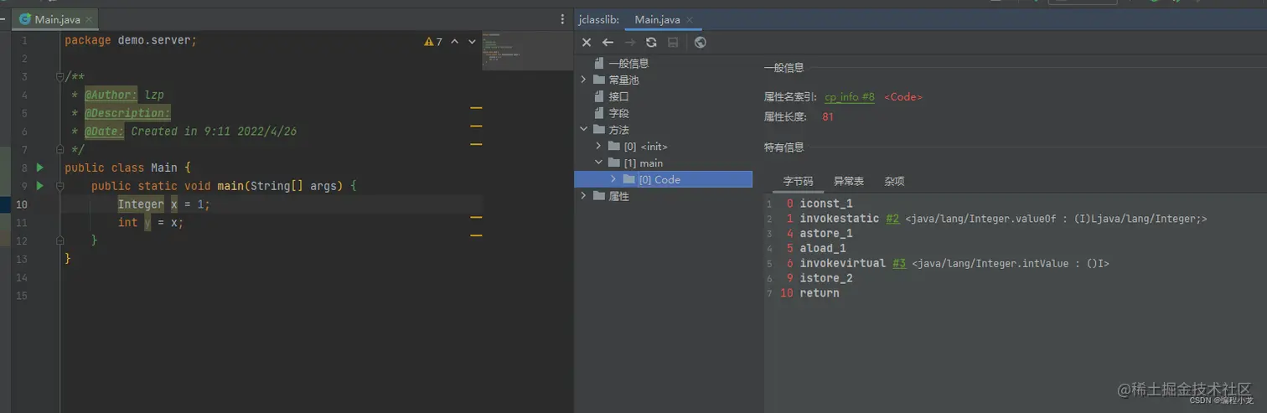The image size is (1267, 413).
Task: Close the Main.java editor tab
Action: [90, 19]
